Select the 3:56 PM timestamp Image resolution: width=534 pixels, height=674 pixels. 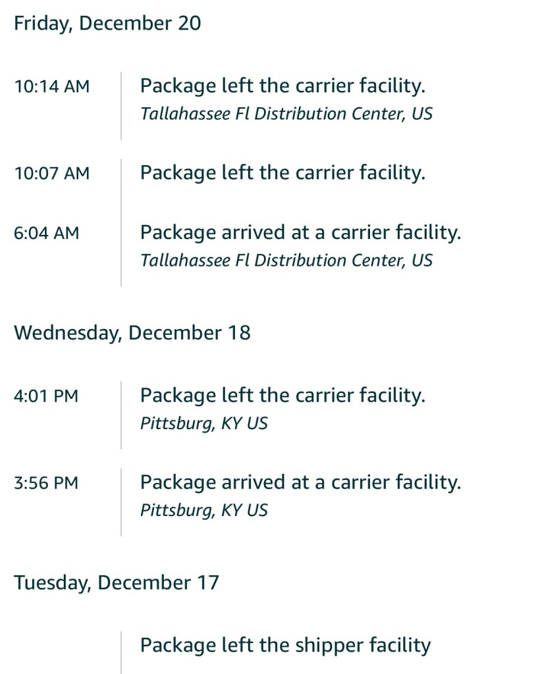46,483
